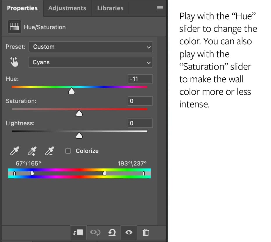
Task: Click the Hue value field showing -11
Action: [140, 79]
